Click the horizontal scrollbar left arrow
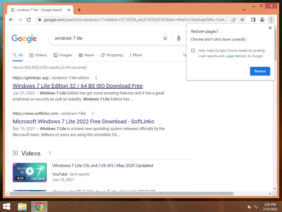 (x=7, y=194)
